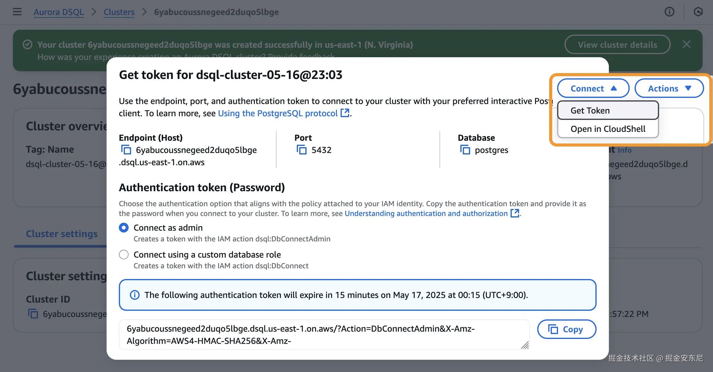Switch to the Cluster settings tab
This screenshot has width=713, height=372.
coord(62,234)
